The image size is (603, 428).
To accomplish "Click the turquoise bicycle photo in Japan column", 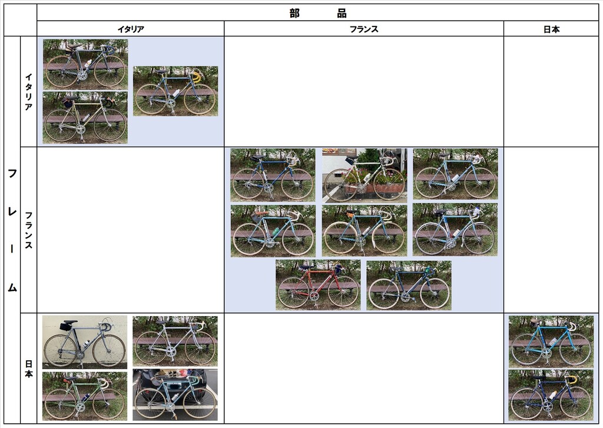I will [551, 342].
